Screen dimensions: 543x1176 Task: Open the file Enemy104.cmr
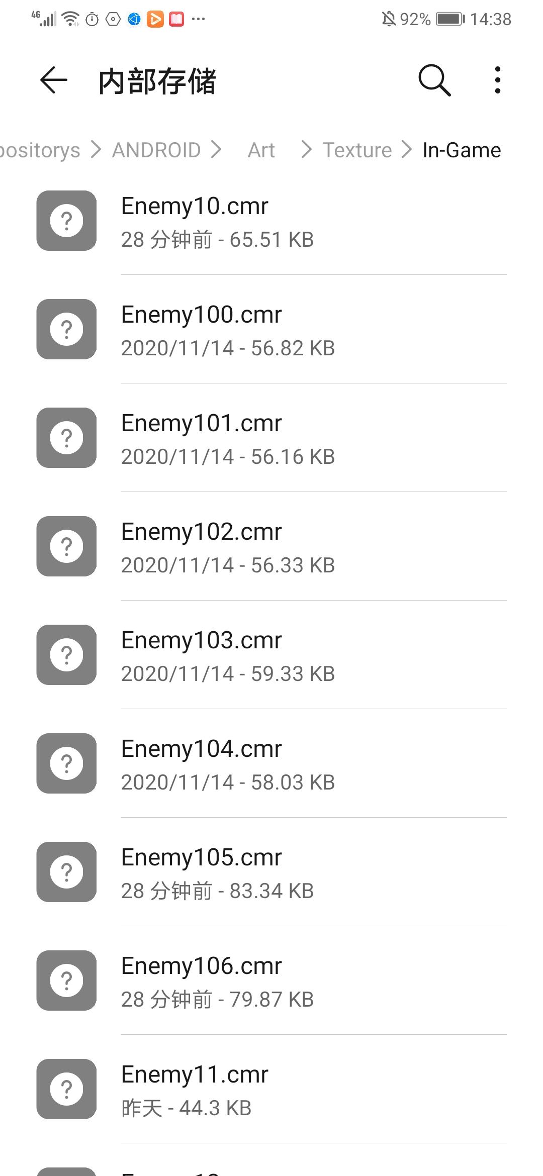click(x=271, y=763)
